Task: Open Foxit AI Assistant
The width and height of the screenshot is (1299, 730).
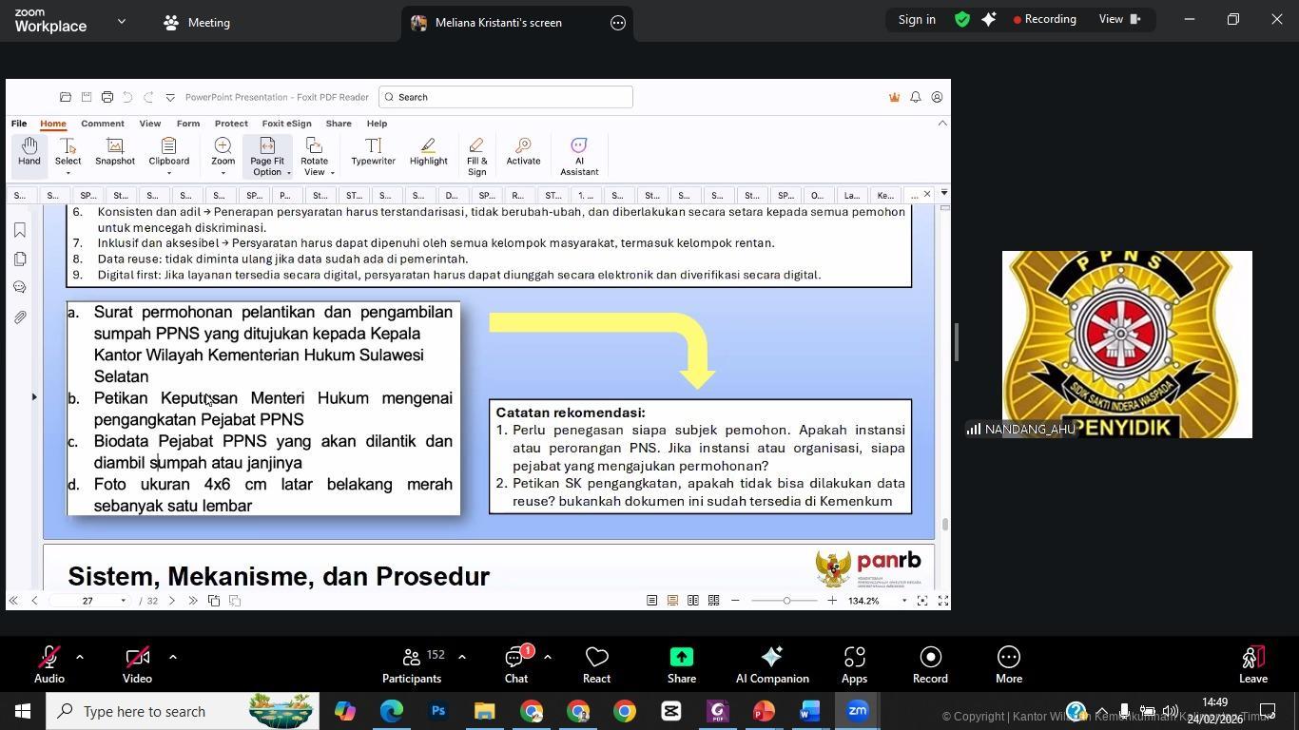Action: coord(578,155)
